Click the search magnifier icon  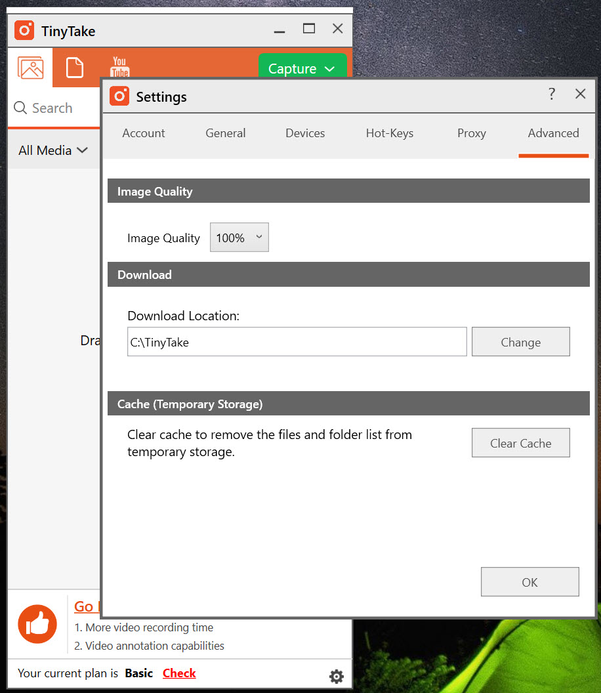point(20,108)
